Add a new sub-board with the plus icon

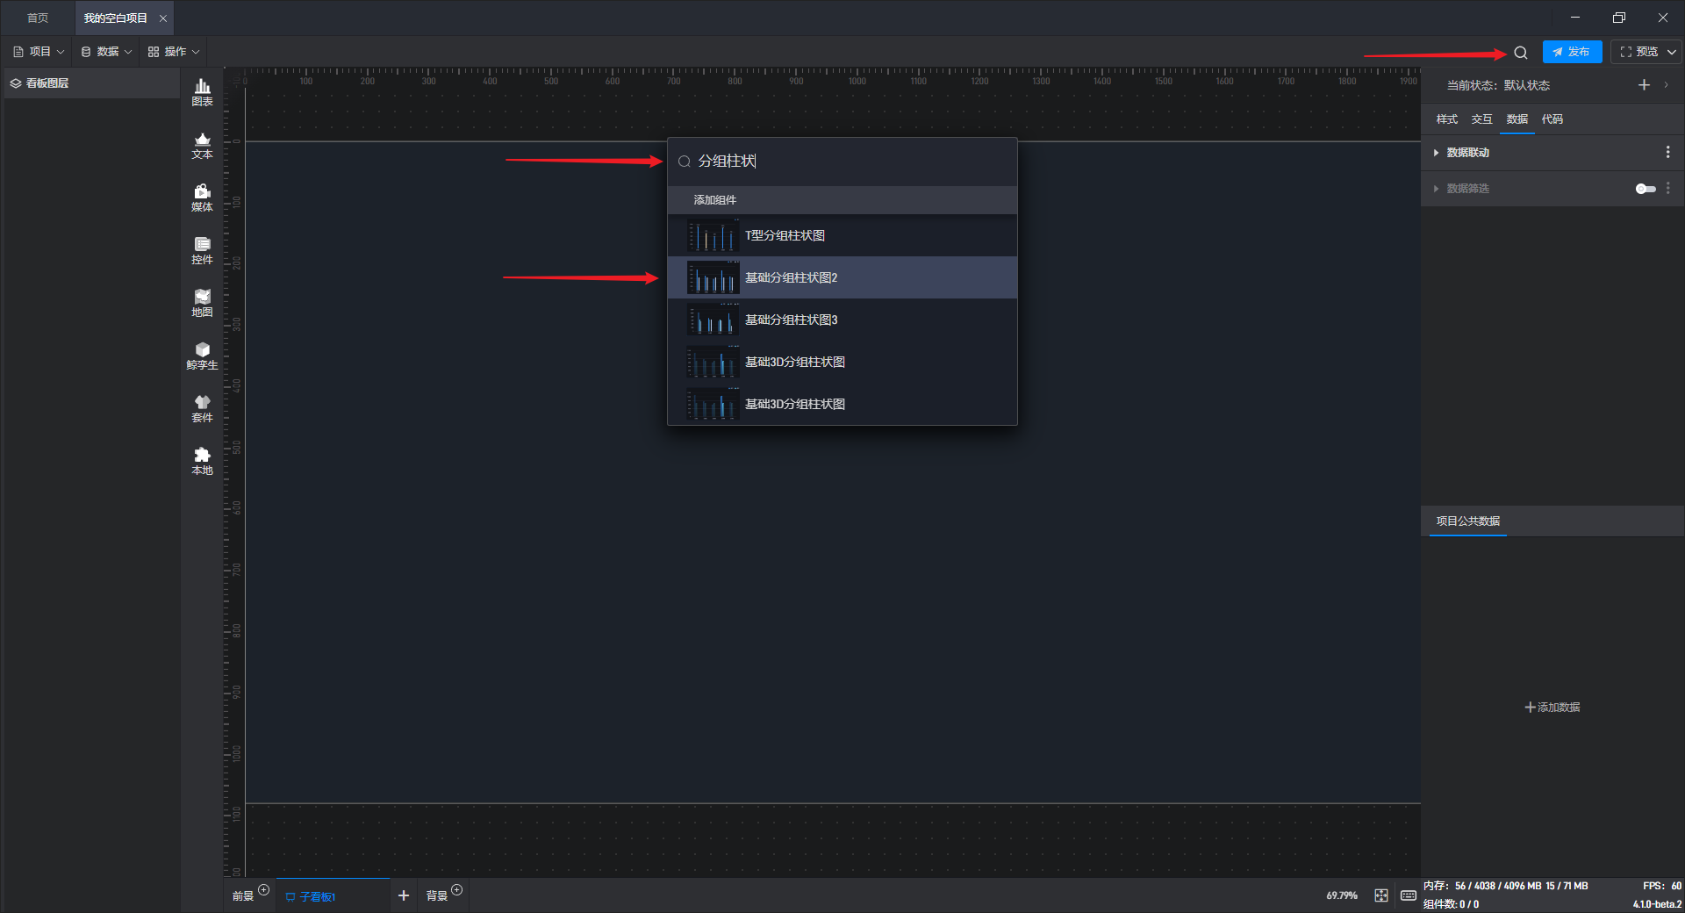pyautogui.click(x=404, y=895)
